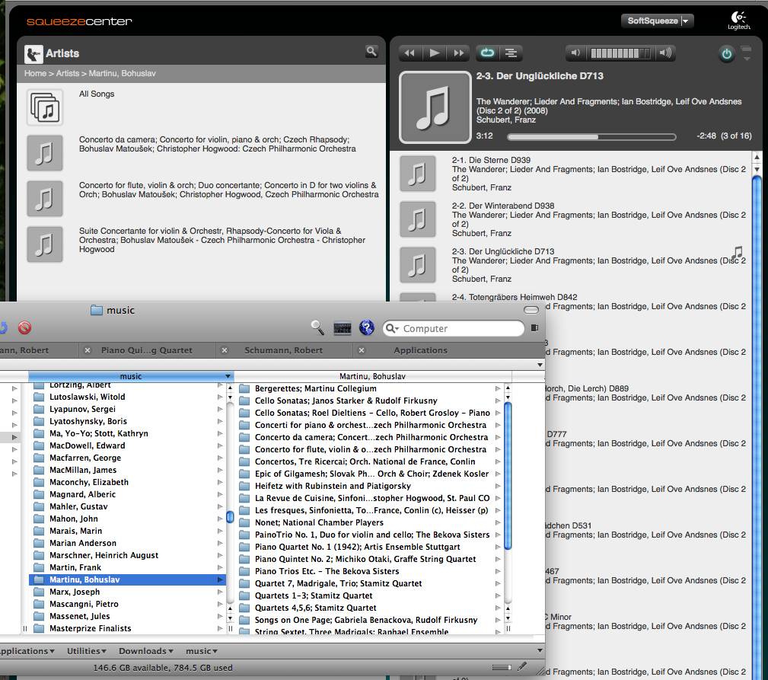The height and width of the screenshot is (680, 768).
Task: Toggle shuffle playlist icon
Action: click(x=512, y=53)
